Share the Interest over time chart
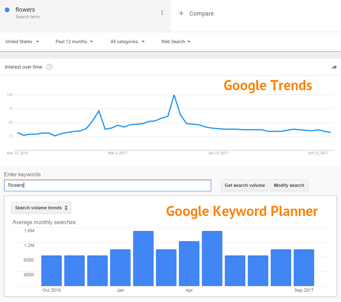 coord(334,67)
